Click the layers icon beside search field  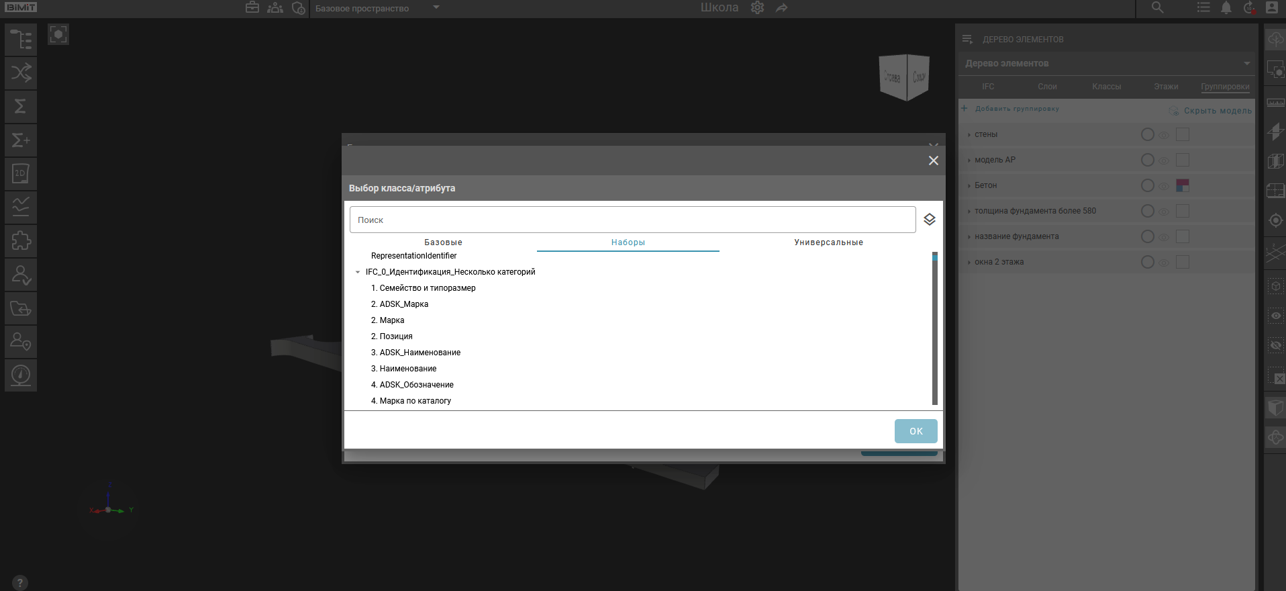pyautogui.click(x=929, y=220)
